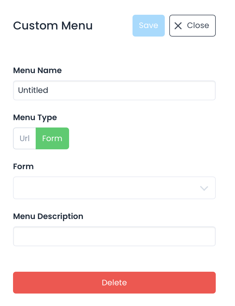This screenshot has width=235, height=306.
Task: Click the Form label above the dropdown
Action: [24, 166]
